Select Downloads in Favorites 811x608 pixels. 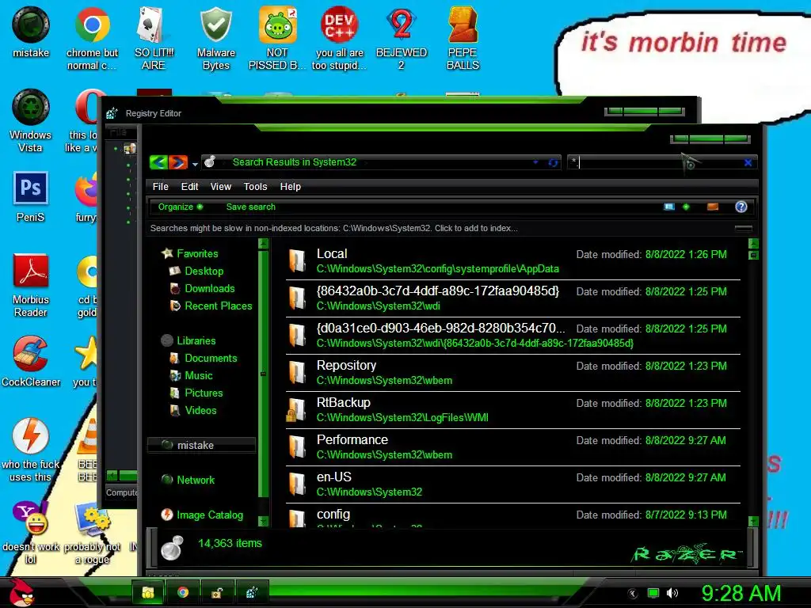pos(203,288)
